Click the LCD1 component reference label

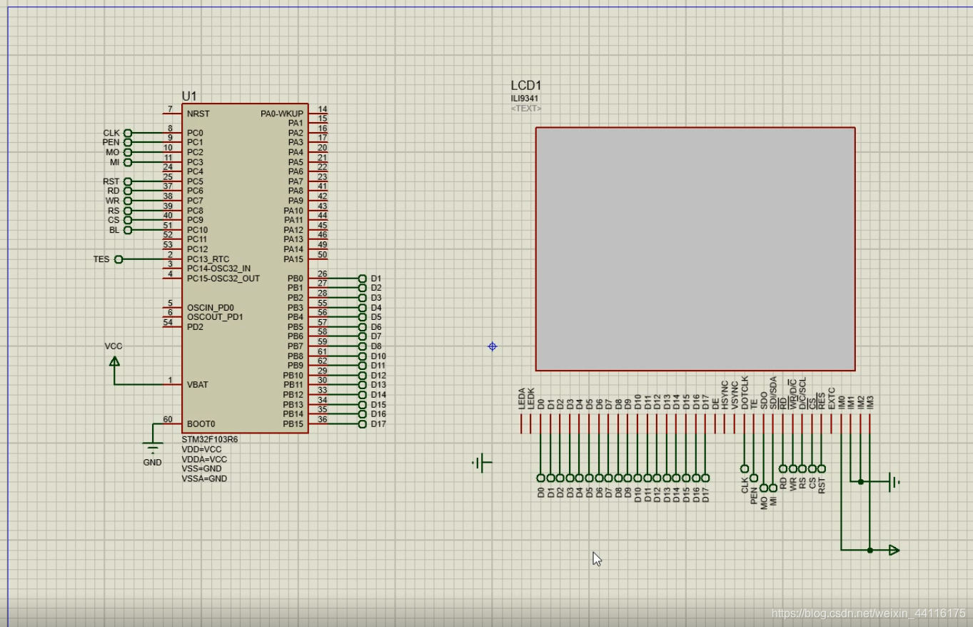coord(526,86)
